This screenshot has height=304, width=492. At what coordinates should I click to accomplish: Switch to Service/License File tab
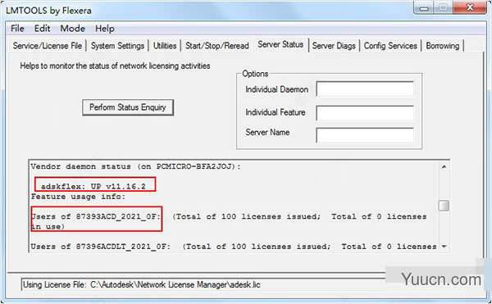tap(48, 46)
